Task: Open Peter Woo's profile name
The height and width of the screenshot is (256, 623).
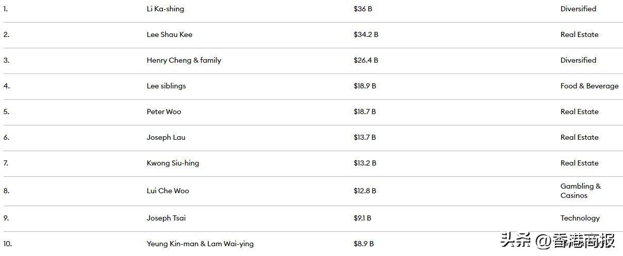Action: (x=163, y=112)
